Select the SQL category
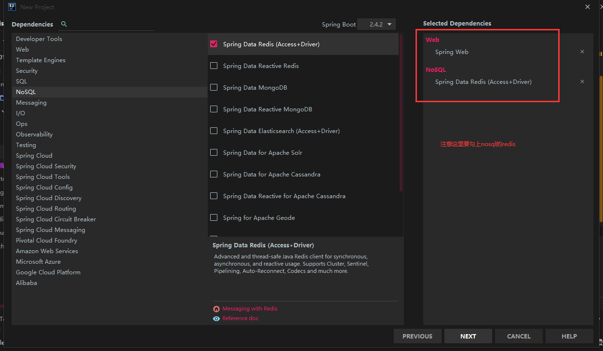Image resolution: width=603 pixels, height=351 pixels. coord(22,81)
